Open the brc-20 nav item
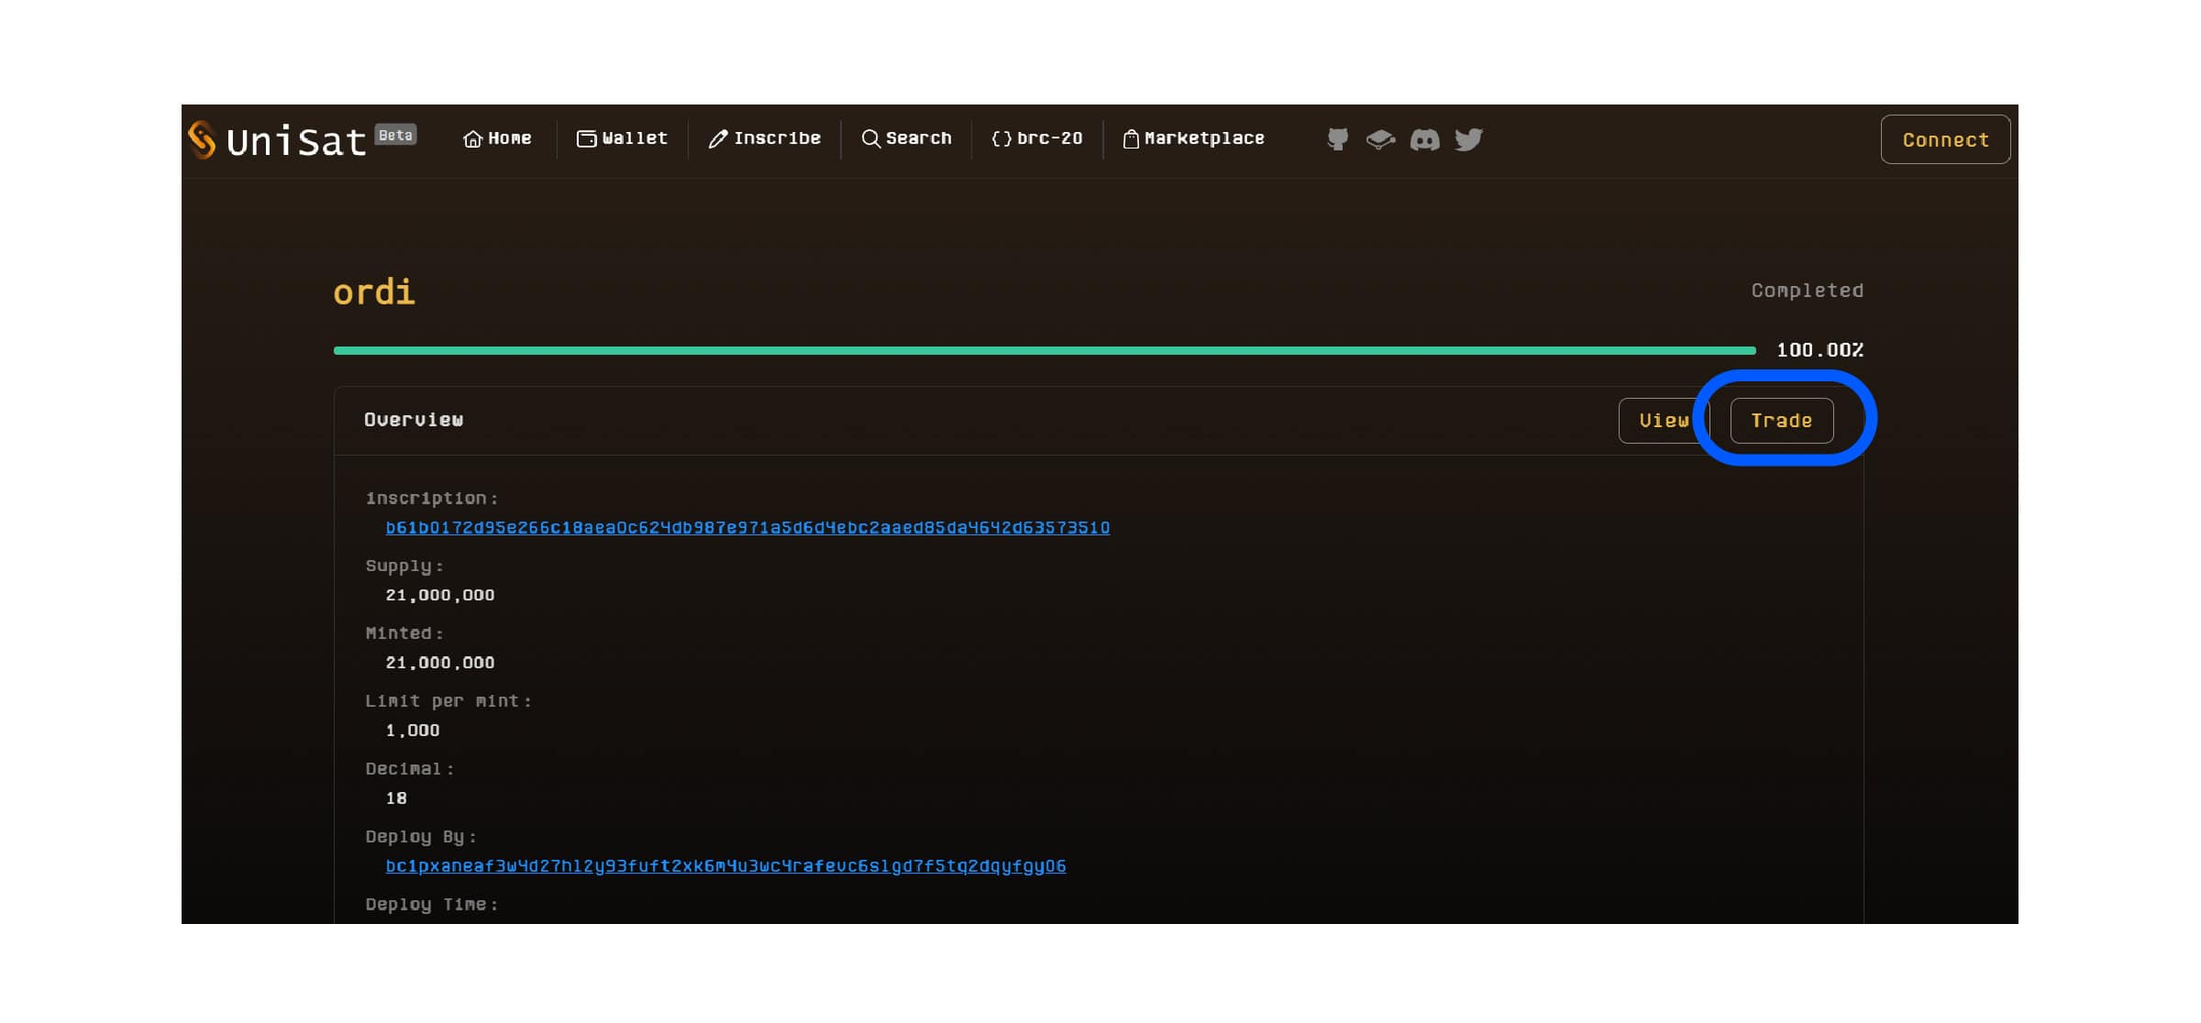The height and width of the screenshot is (1023, 2201). click(x=1036, y=138)
